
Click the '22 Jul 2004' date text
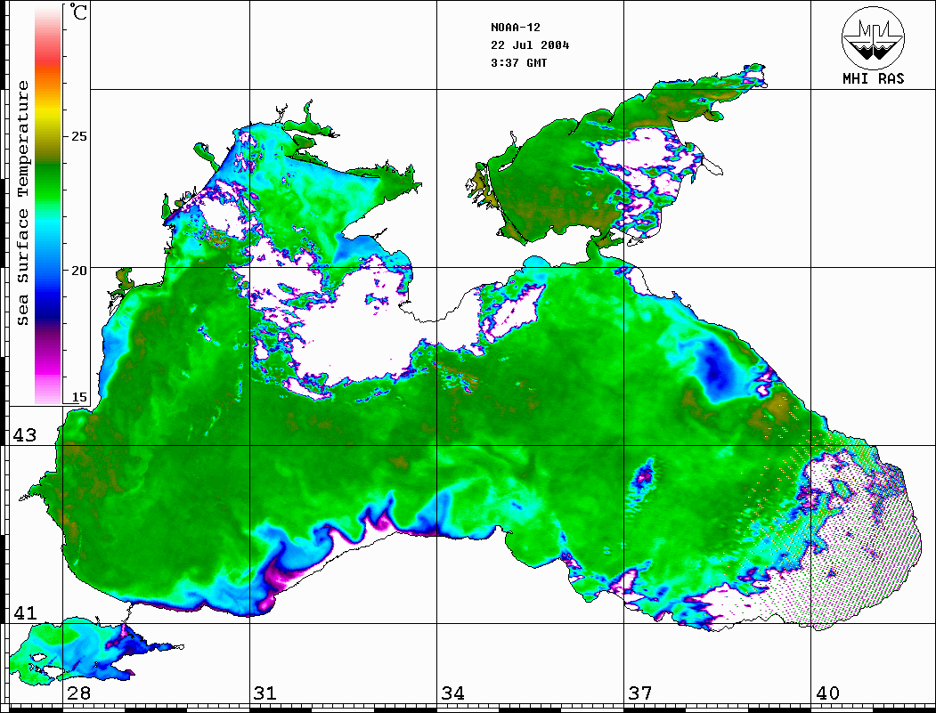530,45
